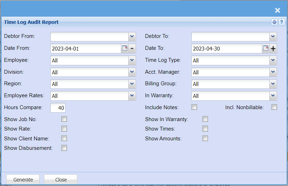This screenshot has height=186, width=288.
Task: Open the Date To calendar picker
Action: click(x=265, y=48)
